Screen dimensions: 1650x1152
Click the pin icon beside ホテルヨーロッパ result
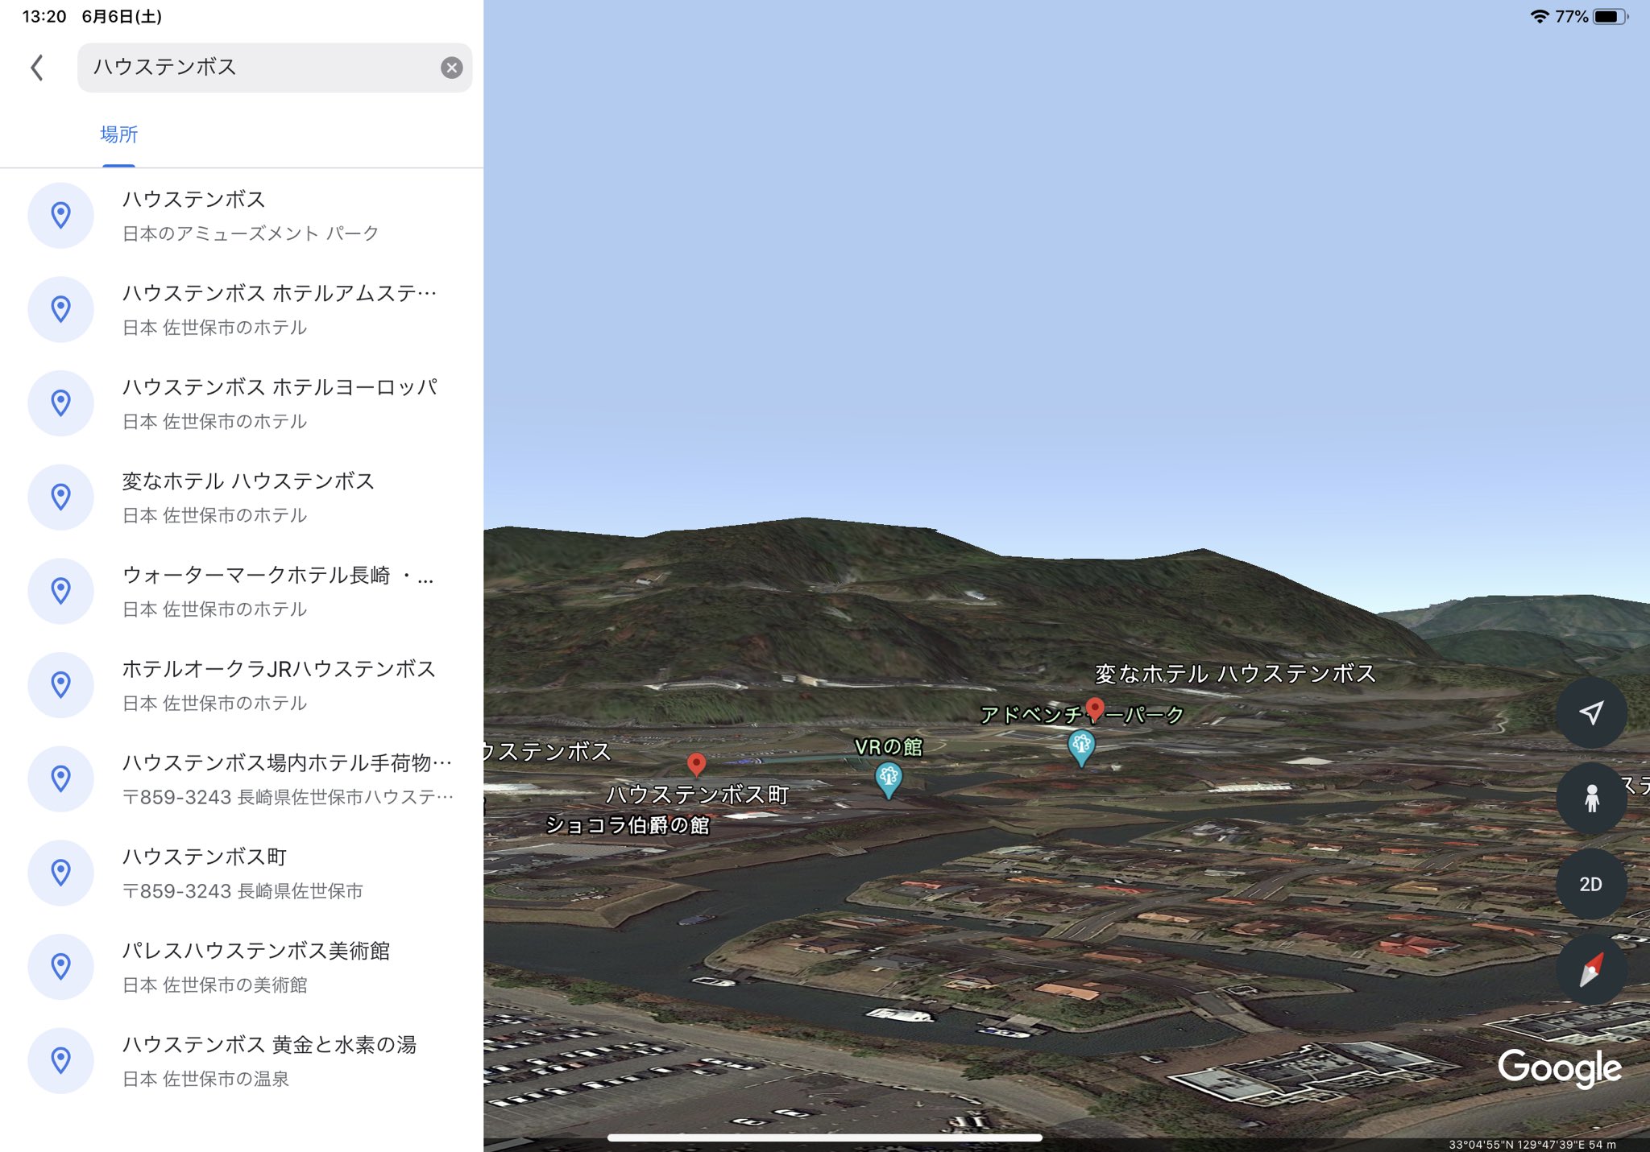[x=60, y=403]
